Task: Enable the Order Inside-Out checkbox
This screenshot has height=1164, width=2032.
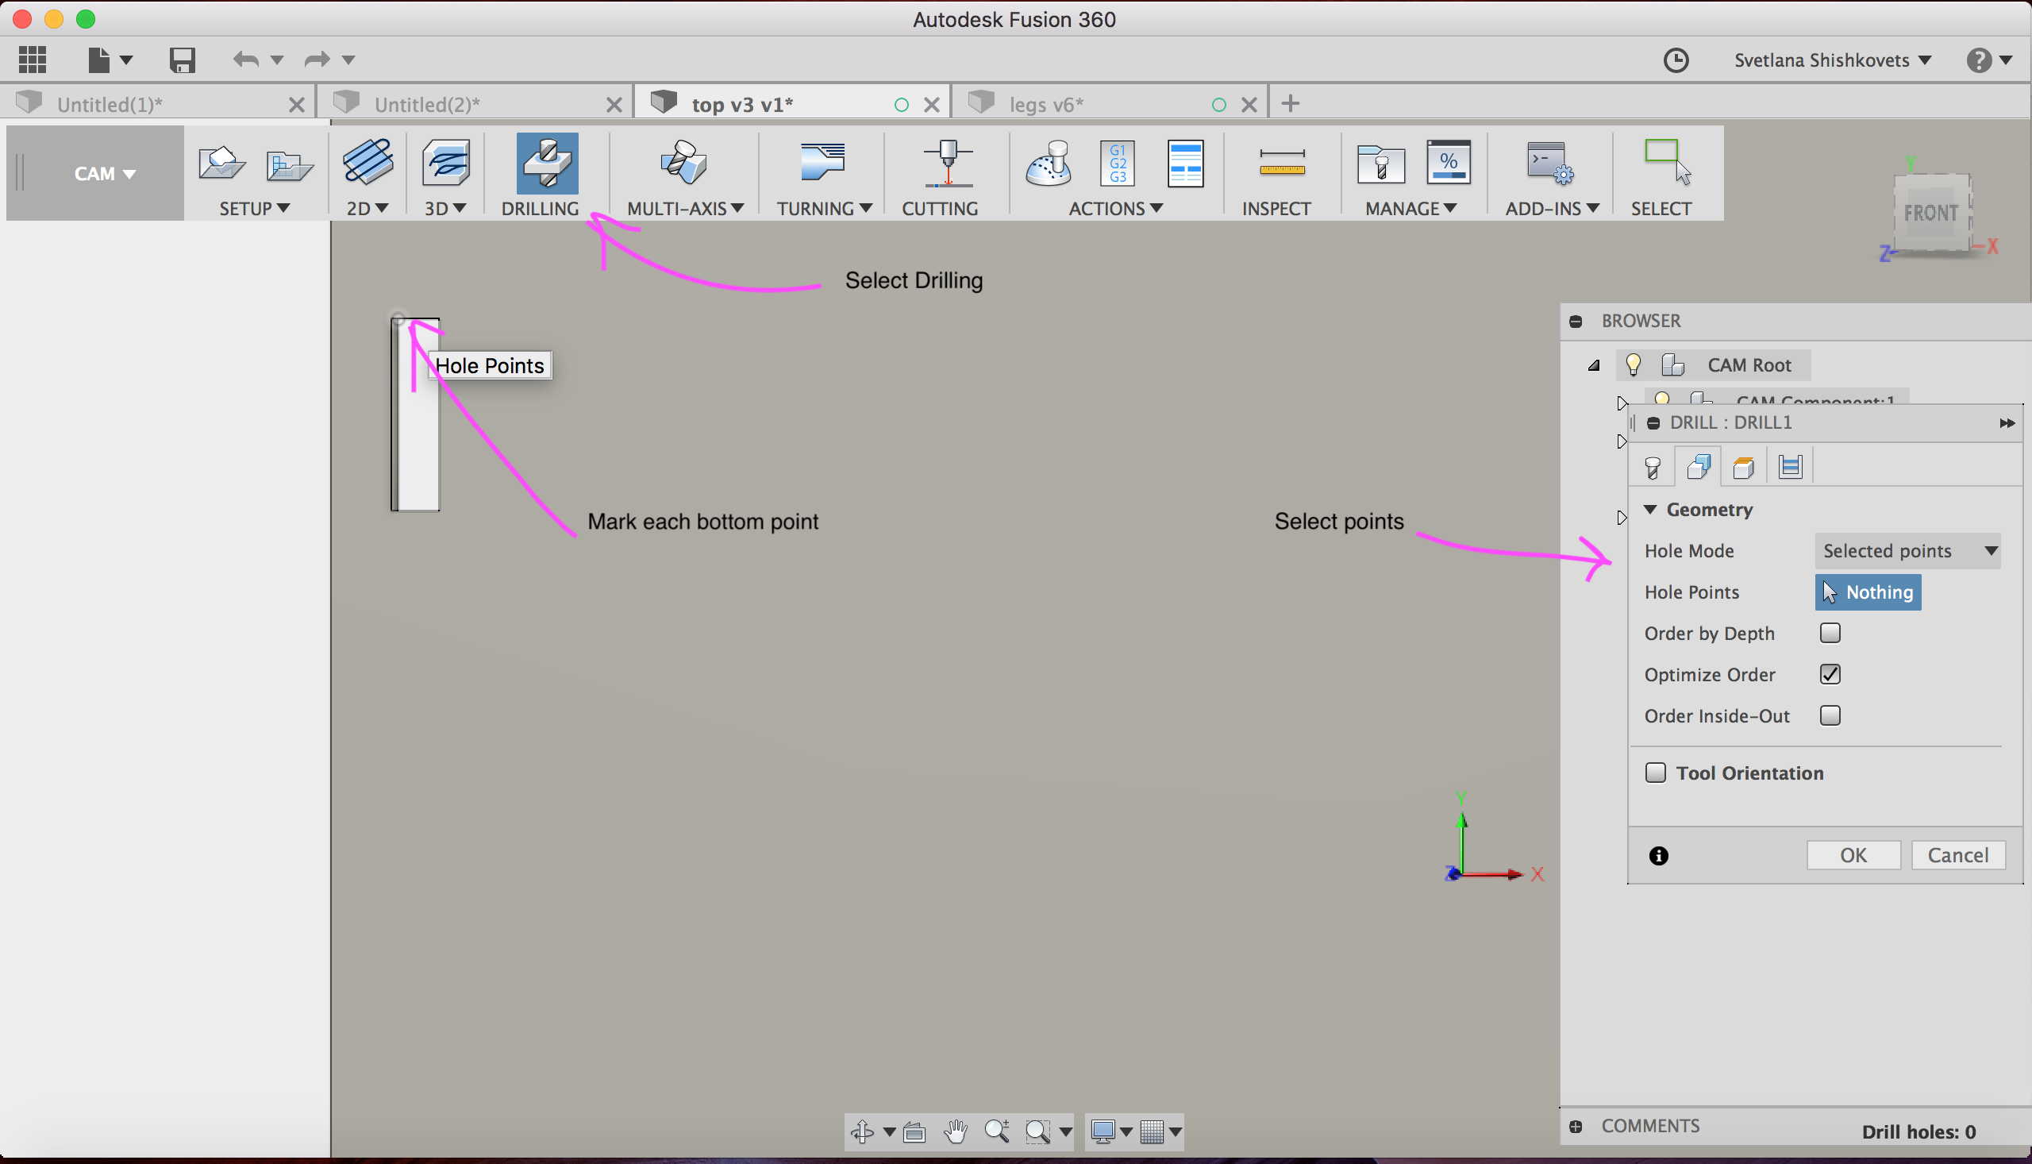Action: tap(1830, 715)
